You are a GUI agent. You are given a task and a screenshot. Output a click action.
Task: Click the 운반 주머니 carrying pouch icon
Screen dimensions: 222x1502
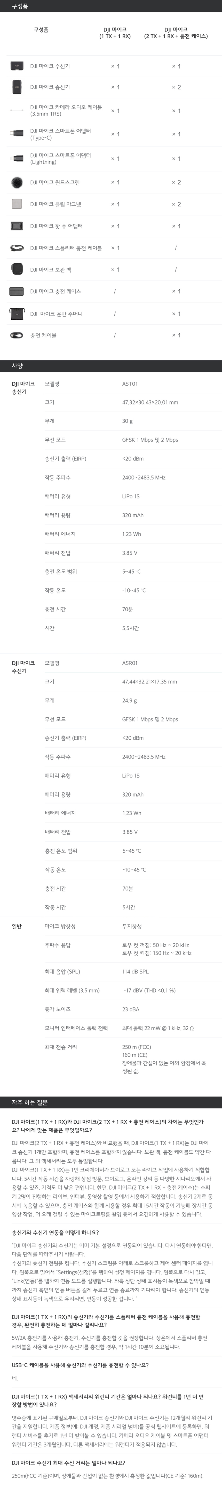(x=16, y=314)
